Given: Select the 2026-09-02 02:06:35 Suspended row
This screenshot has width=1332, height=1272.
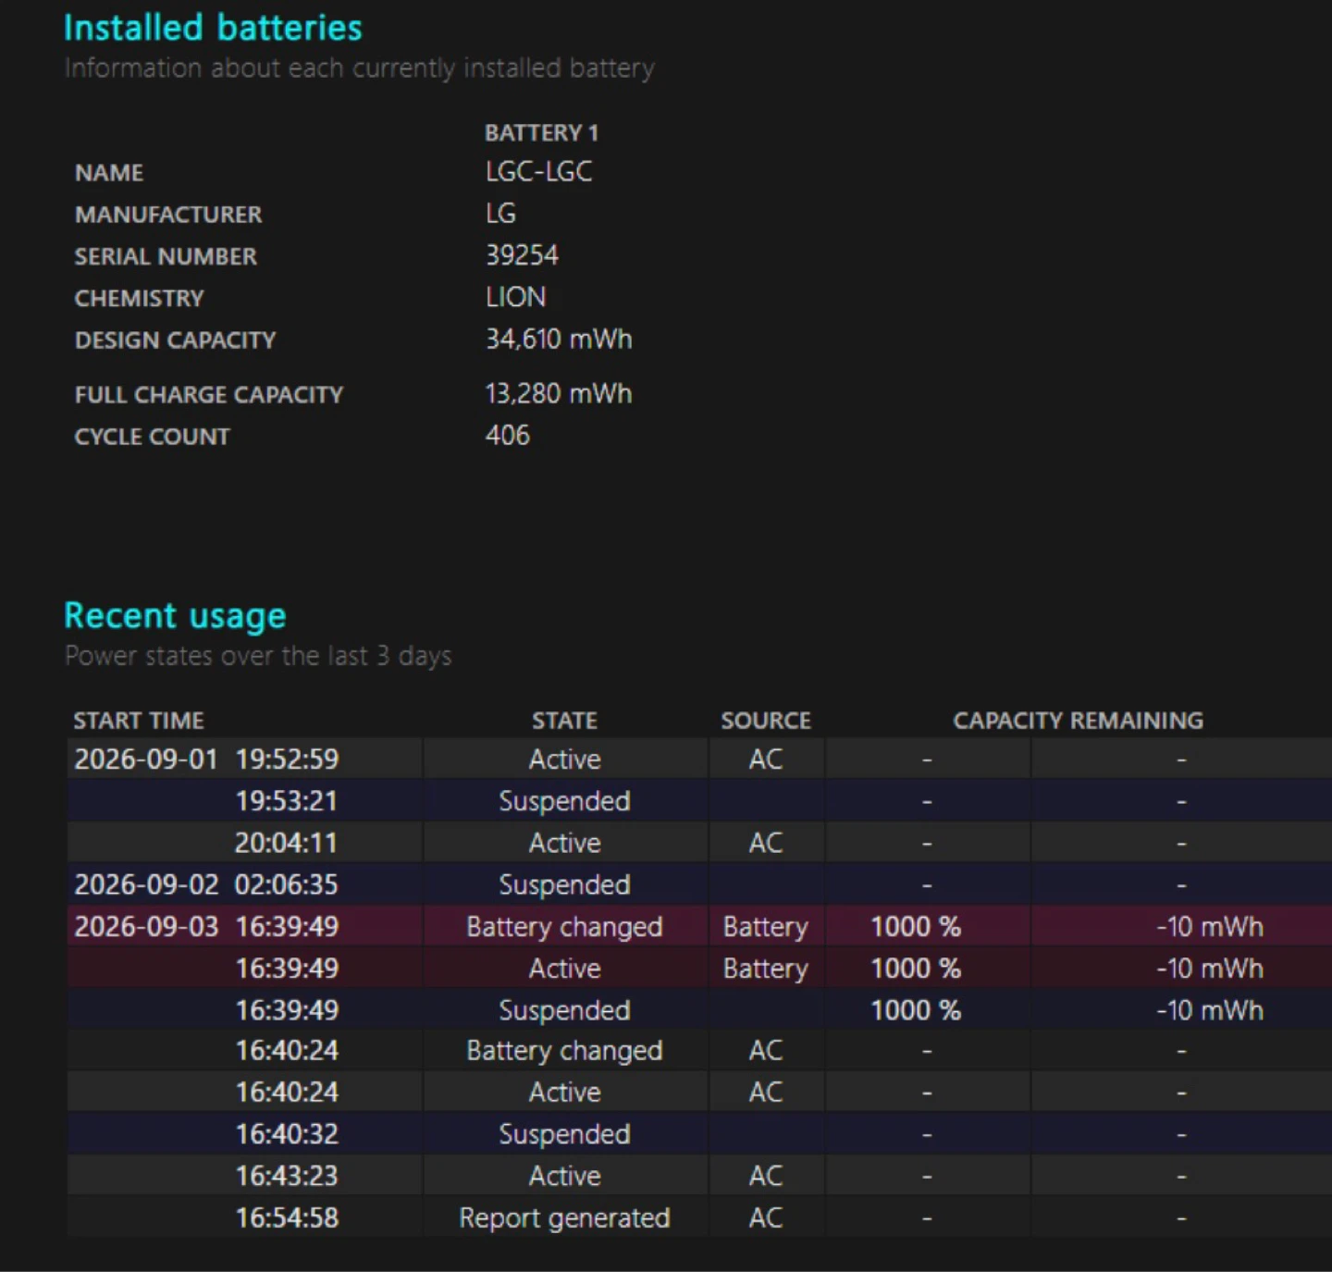Looking at the screenshot, I should click(699, 884).
